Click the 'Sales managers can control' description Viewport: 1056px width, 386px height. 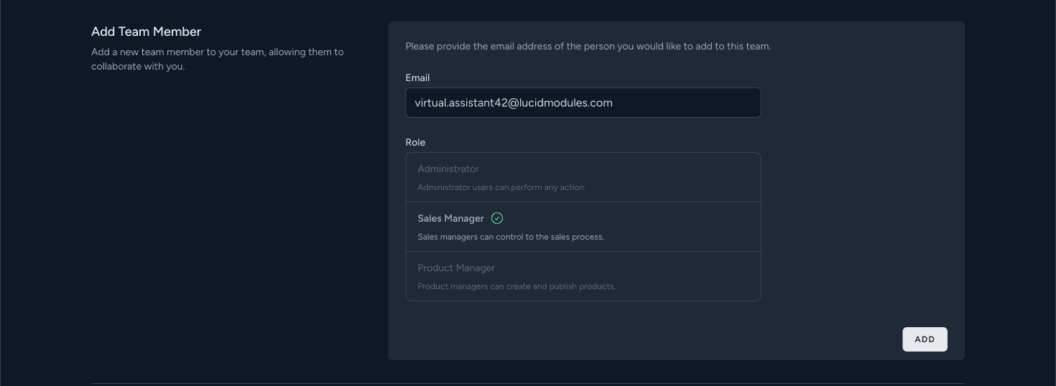click(510, 237)
